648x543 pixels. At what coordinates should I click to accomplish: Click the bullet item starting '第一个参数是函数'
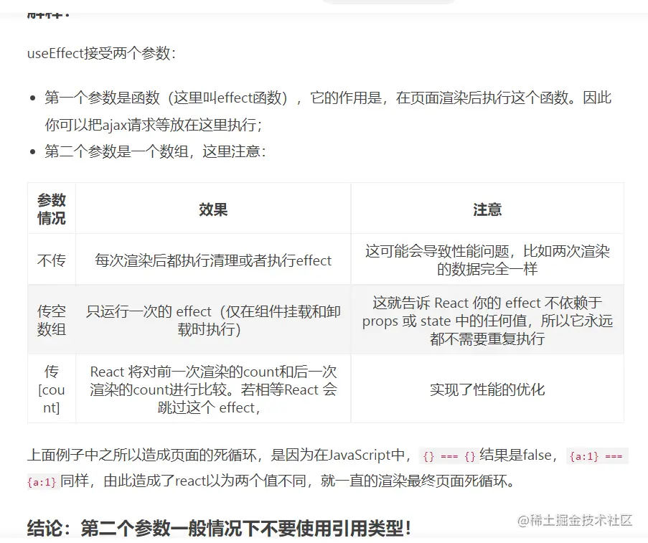point(328,111)
